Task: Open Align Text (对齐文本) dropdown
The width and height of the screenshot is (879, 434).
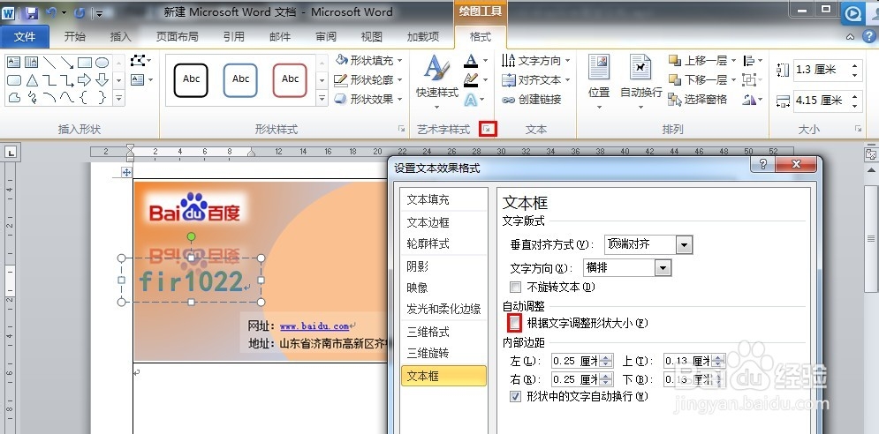Action: click(x=536, y=80)
